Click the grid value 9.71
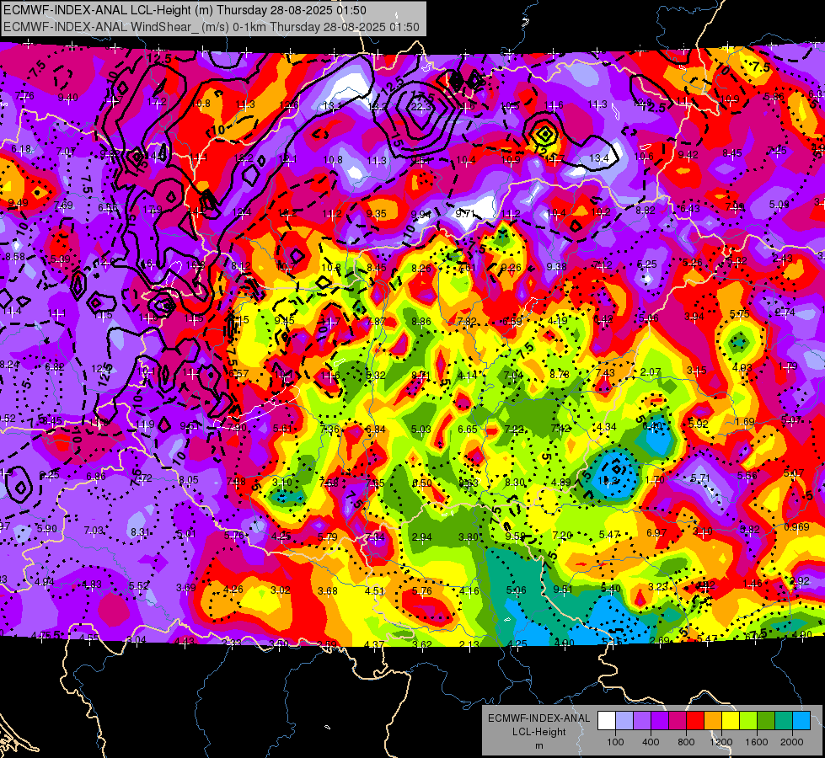This screenshot has width=825, height=758. pyautogui.click(x=465, y=213)
